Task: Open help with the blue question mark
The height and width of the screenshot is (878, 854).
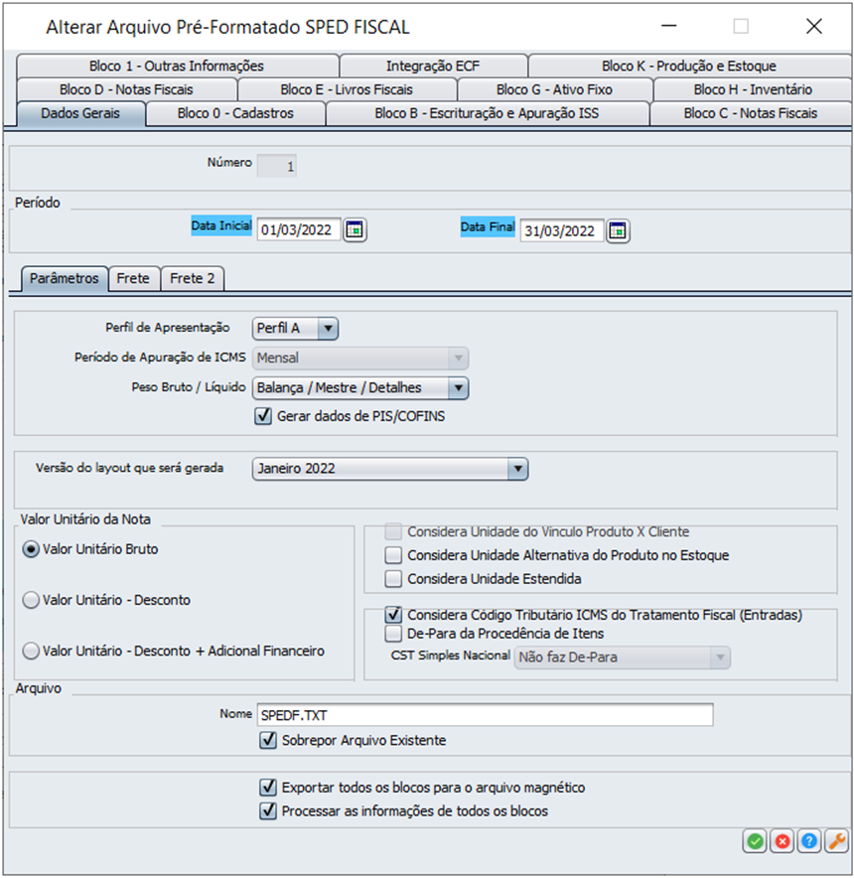Action: coord(809,840)
